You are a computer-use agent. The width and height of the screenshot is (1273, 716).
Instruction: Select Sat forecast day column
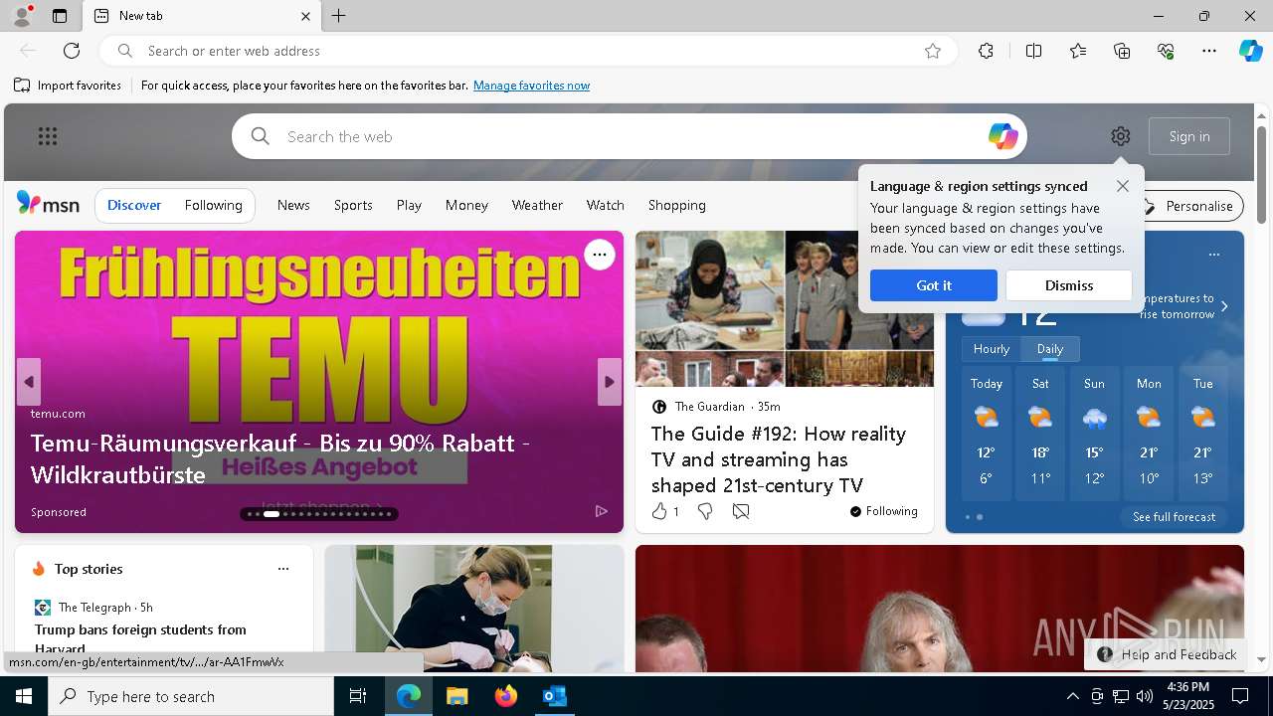[x=1040, y=434]
